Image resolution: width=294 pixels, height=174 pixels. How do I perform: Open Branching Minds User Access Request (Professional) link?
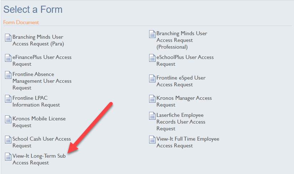pos(182,40)
